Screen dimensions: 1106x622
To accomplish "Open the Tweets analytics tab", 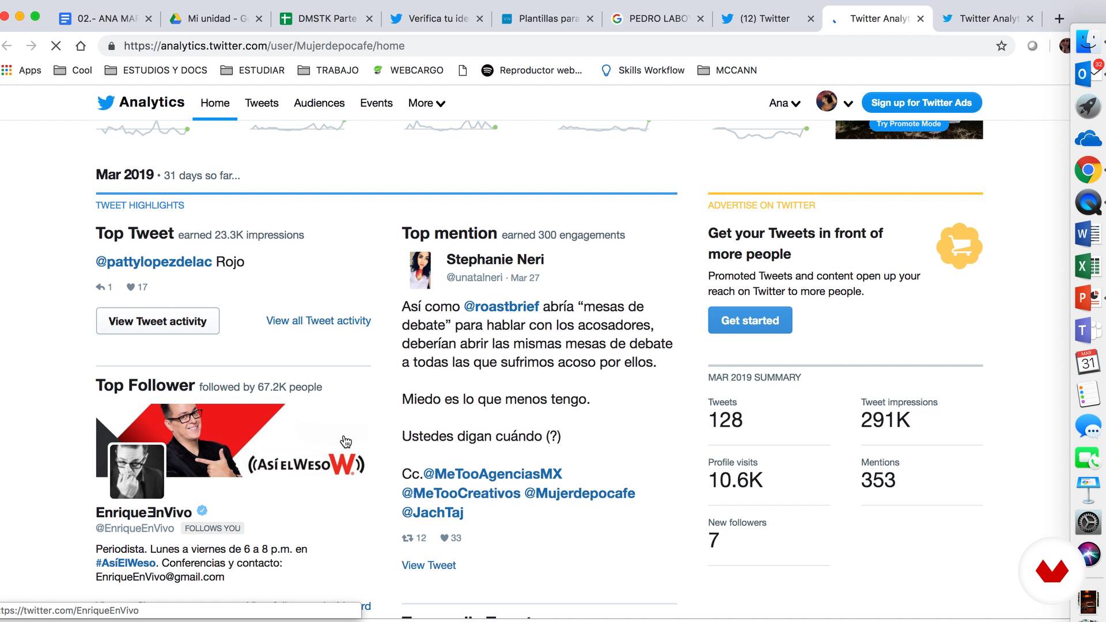I will click(x=262, y=103).
